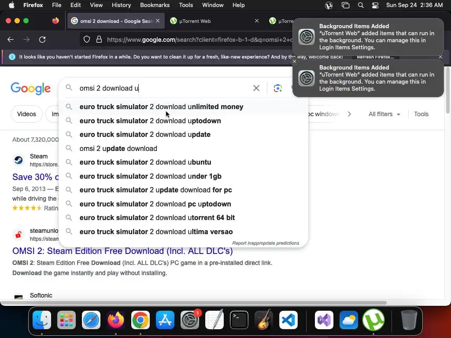Image resolution: width=451 pixels, height=338 pixels.
Task: Expand the All filters dropdown
Action: (384, 114)
